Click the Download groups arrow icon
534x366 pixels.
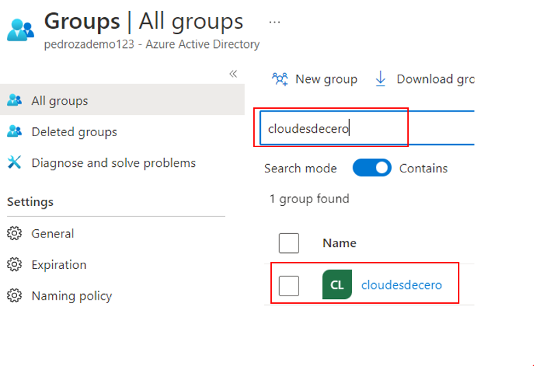point(381,79)
